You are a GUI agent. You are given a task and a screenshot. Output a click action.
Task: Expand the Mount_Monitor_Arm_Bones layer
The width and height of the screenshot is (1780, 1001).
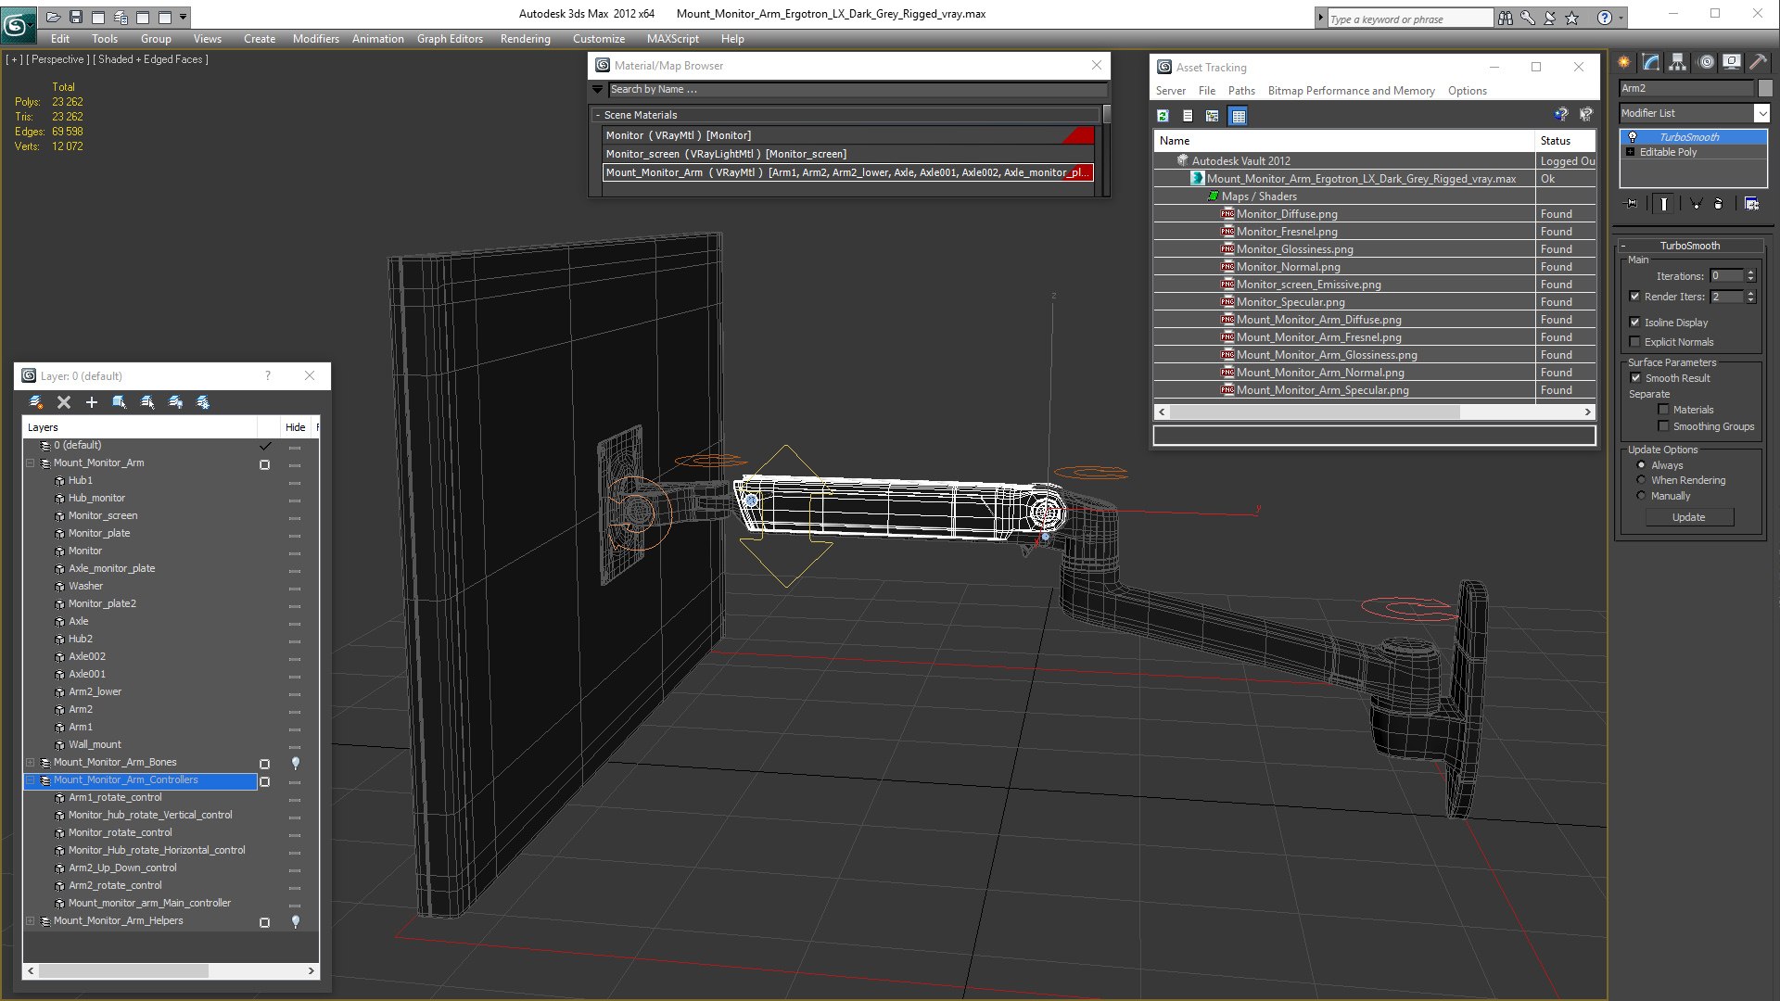coord(31,763)
